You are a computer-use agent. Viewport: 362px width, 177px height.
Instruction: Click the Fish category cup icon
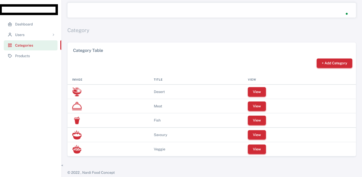pos(77,121)
